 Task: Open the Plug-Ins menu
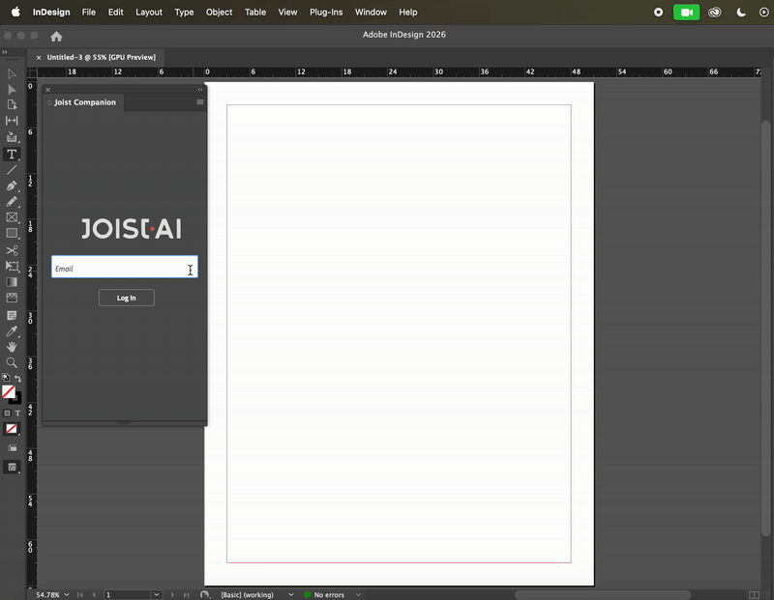(x=326, y=13)
